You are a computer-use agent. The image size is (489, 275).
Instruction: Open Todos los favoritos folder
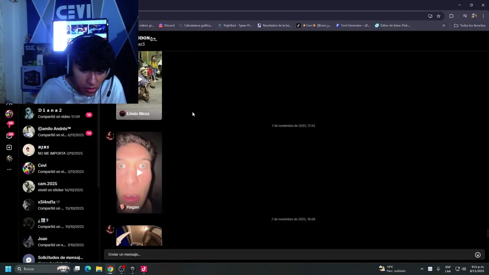[470, 26]
